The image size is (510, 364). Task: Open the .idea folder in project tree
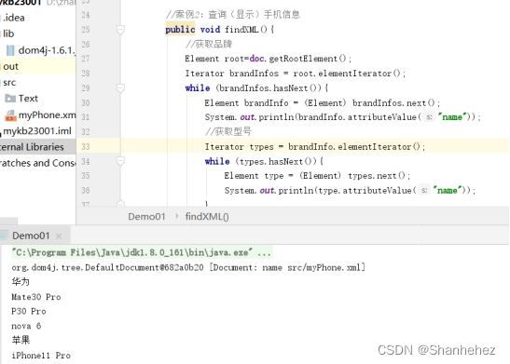[x=14, y=18]
